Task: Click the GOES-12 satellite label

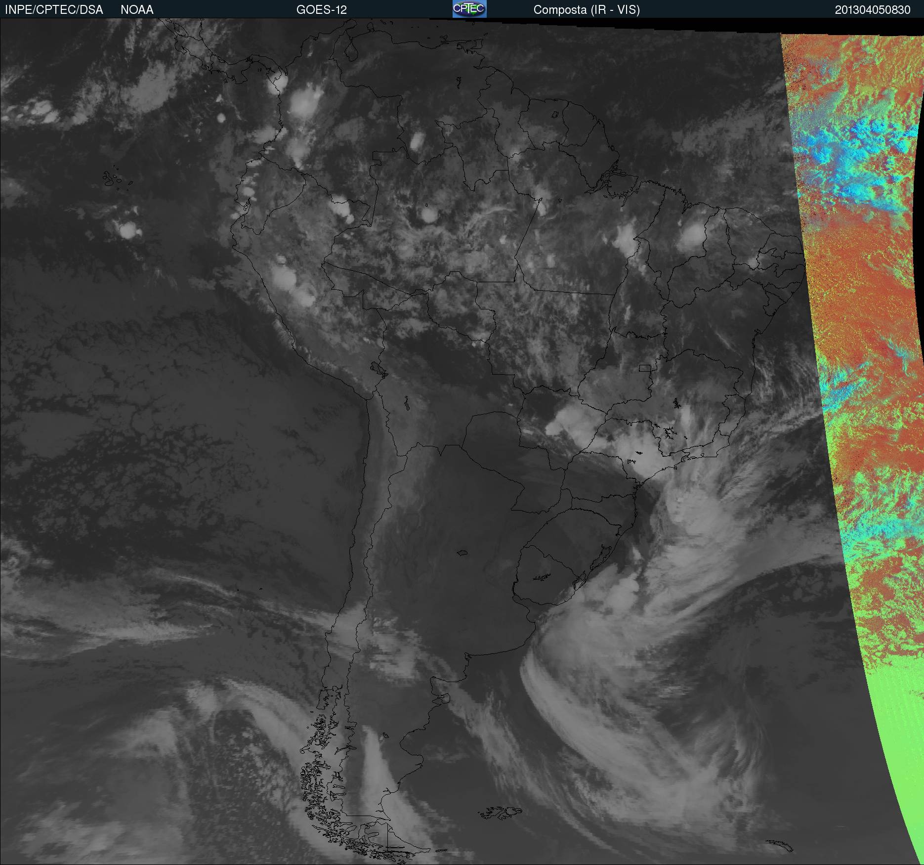Action: (322, 10)
